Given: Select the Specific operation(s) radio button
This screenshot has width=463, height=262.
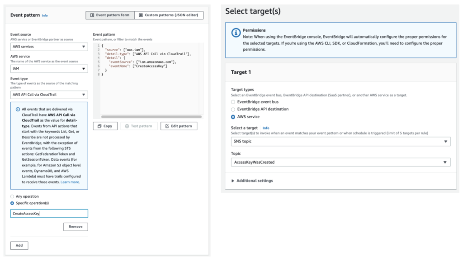Looking at the screenshot, I should point(12,203).
